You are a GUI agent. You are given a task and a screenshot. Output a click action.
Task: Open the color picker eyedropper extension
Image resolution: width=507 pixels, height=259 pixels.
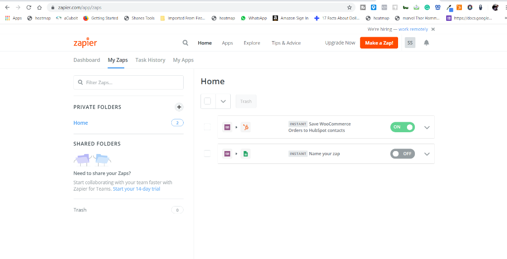[449, 7]
